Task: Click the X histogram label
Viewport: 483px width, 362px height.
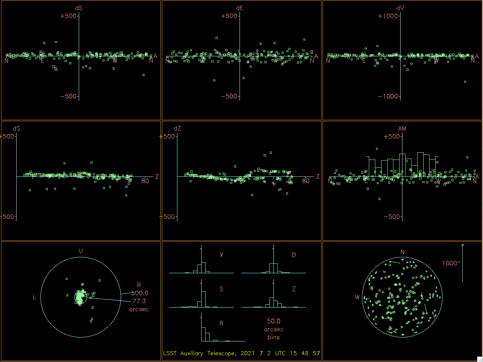Action: [x=221, y=255]
